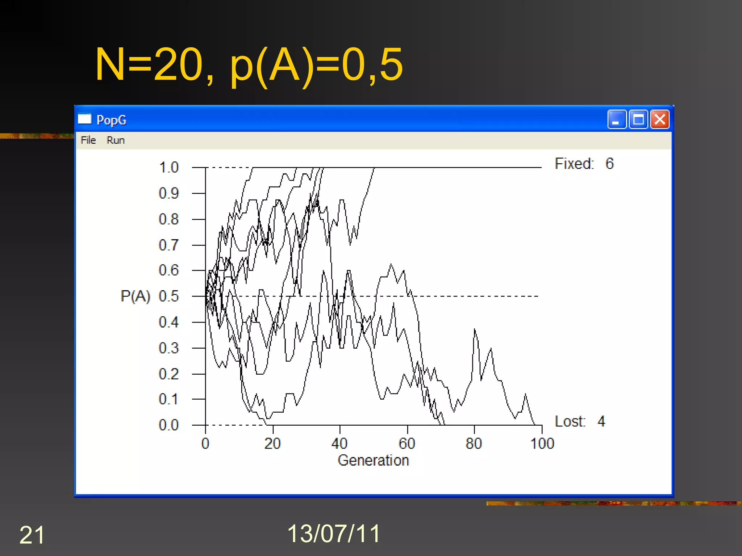Click the '0.5' y-axis value
The width and height of the screenshot is (742, 556).
[x=169, y=296]
